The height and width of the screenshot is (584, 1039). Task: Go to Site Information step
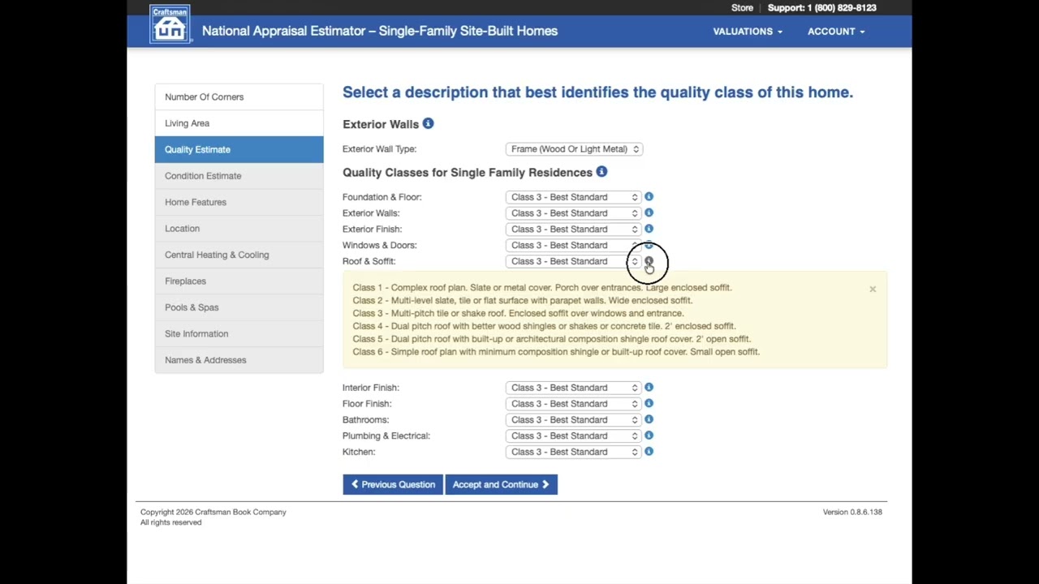(239, 333)
